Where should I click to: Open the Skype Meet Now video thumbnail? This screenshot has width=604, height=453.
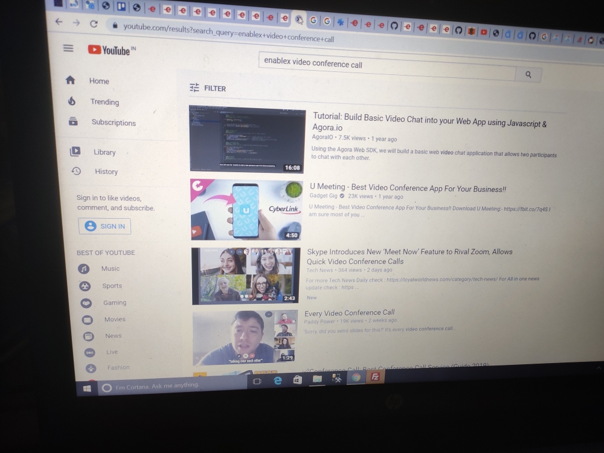point(245,275)
